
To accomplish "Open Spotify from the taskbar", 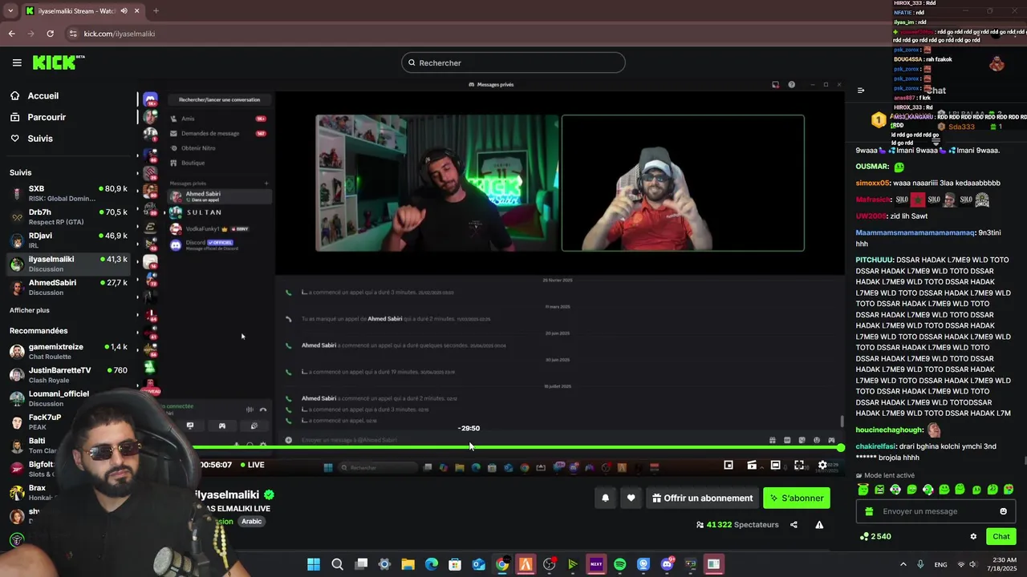I will [619, 564].
